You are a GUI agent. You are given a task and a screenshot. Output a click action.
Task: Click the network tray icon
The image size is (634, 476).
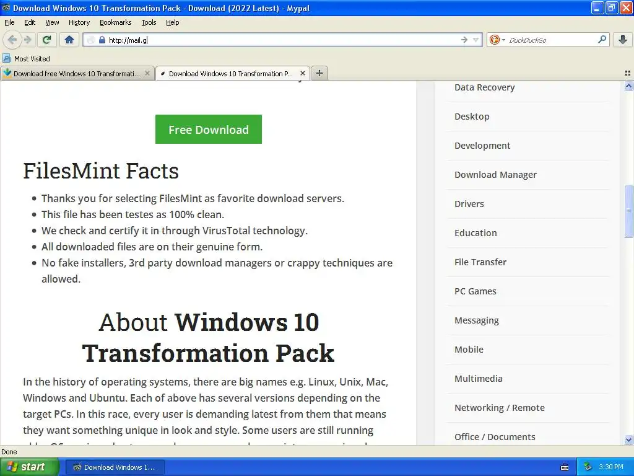tap(588, 467)
